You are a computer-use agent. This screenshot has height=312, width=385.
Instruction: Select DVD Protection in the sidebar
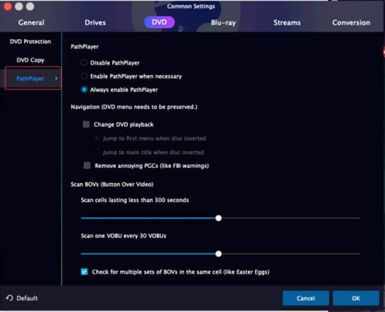pos(30,42)
